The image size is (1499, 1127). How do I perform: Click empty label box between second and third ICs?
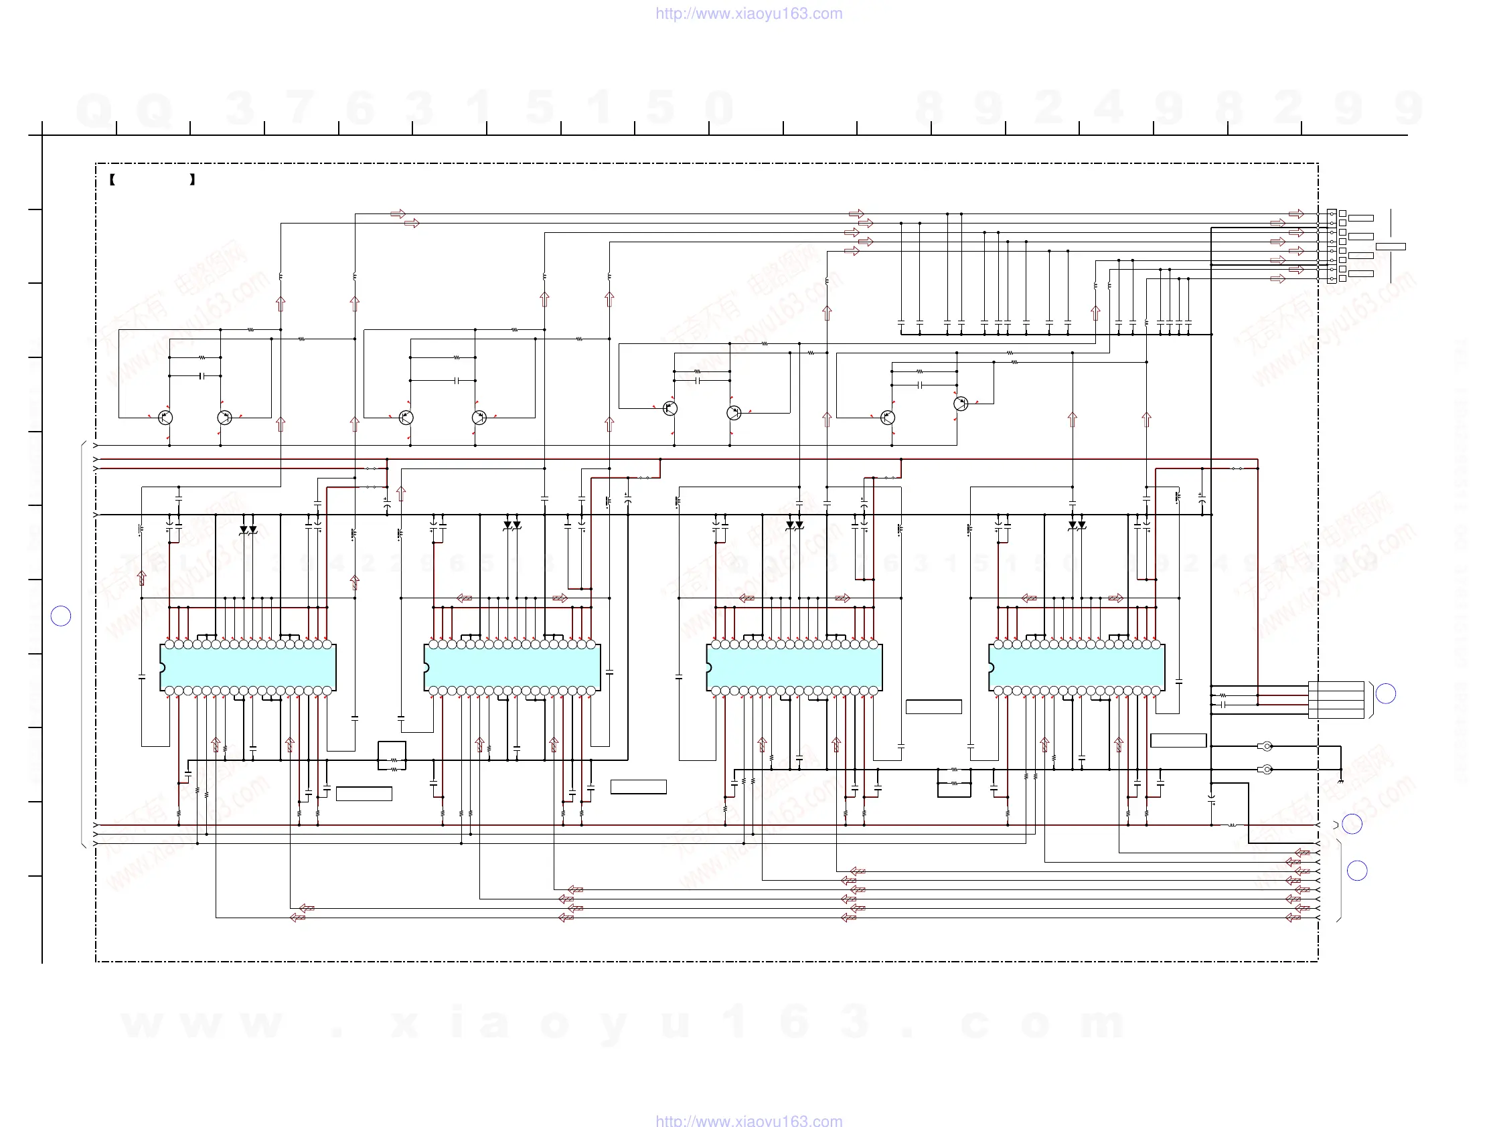[x=638, y=786]
